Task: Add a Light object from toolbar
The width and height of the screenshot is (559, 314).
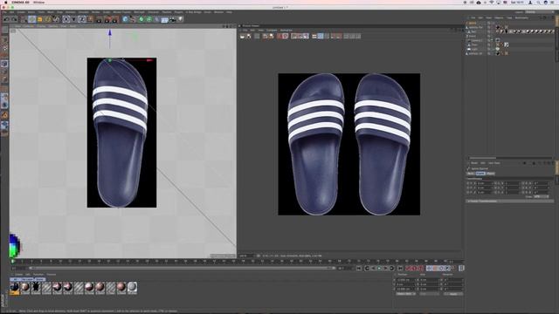Action: click(x=181, y=19)
